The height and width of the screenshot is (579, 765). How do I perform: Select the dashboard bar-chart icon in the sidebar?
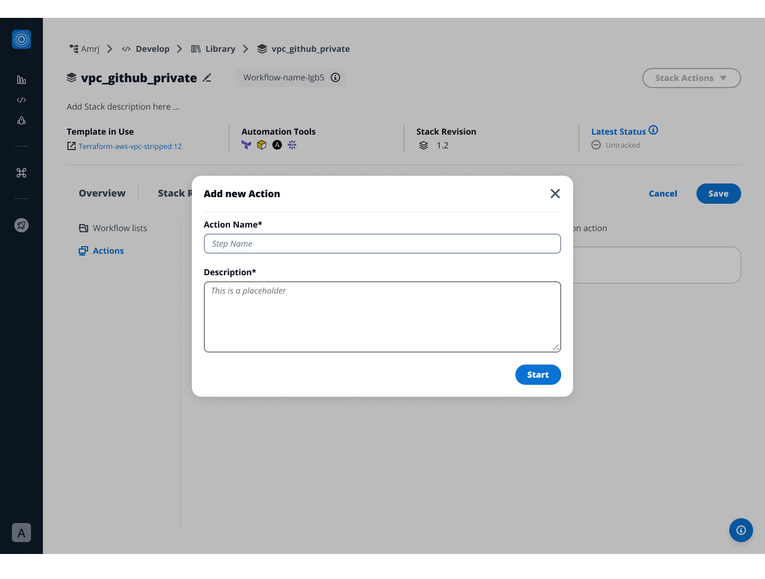(x=21, y=79)
